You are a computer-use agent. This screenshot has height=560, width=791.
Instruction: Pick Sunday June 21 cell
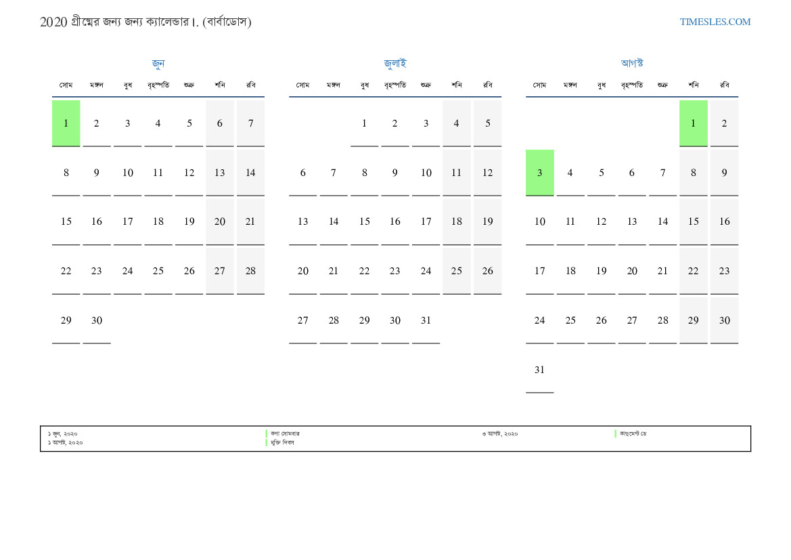[x=250, y=222]
